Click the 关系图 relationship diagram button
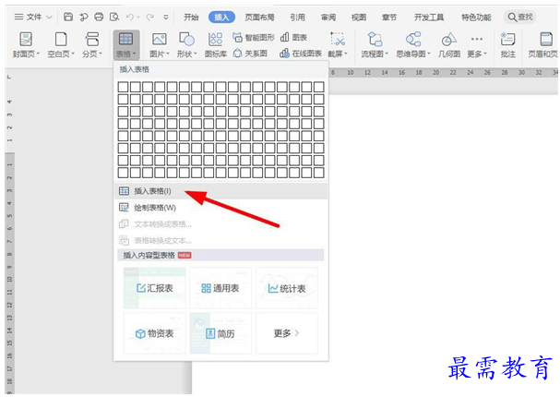The height and width of the screenshot is (397, 560). point(250,54)
